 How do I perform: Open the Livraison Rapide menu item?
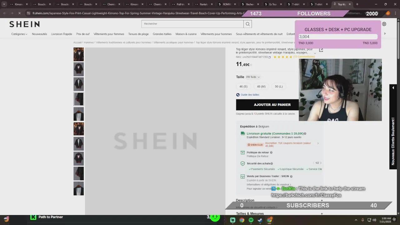tap(62, 34)
